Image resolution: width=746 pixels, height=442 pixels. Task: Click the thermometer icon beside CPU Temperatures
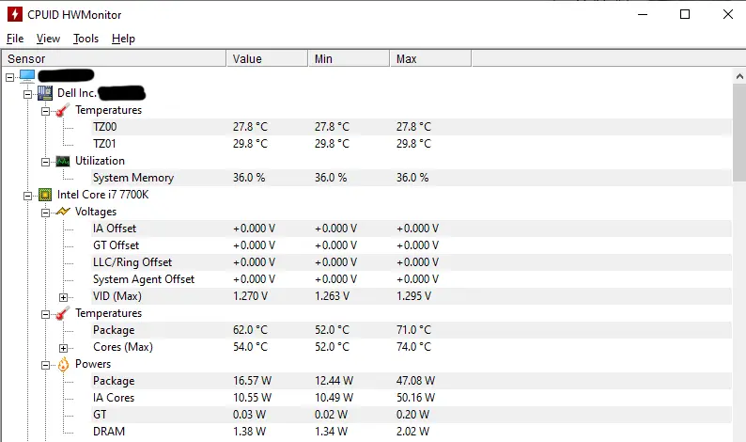click(x=63, y=313)
